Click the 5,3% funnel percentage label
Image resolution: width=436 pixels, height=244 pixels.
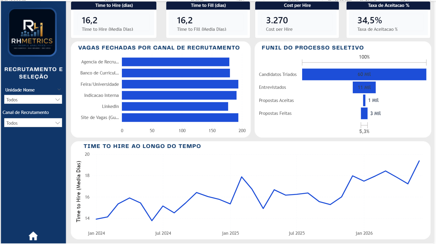pos(364,132)
